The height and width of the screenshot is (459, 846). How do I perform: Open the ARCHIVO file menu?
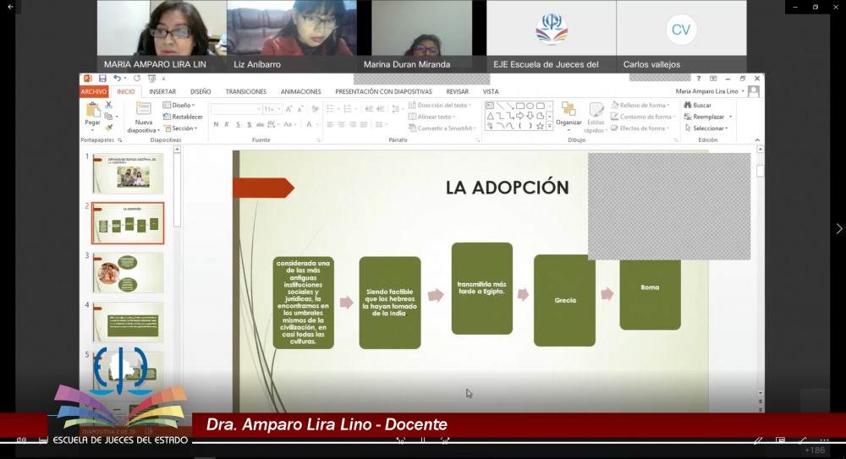(94, 91)
